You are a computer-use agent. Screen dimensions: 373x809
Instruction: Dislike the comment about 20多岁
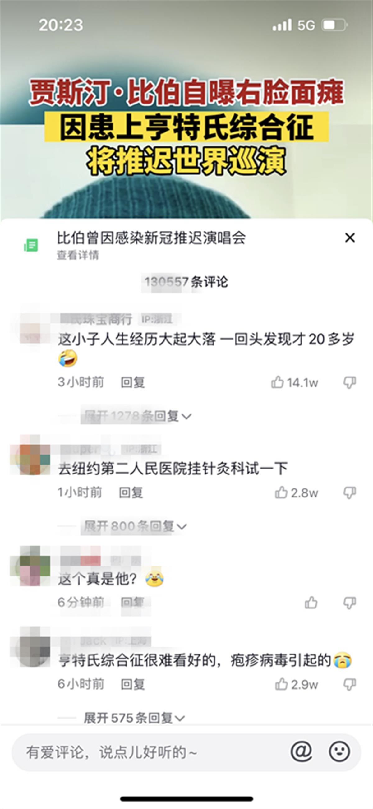pyautogui.click(x=349, y=382)
